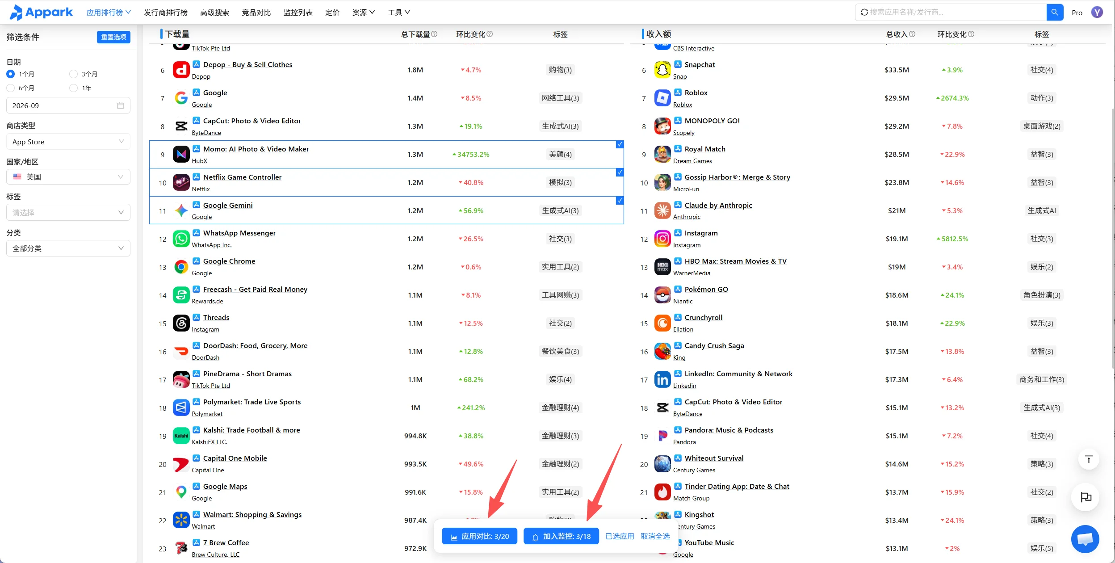Click the 2026-09 date input field
This screenshot has height=563, width=1115.
pyautogui.click(x=68, y=105)
